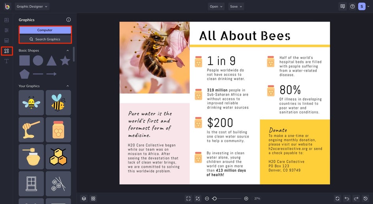This screenshot has height=204, width=373.
Task: Add the triangle basic shape
Action: [51, 61]
